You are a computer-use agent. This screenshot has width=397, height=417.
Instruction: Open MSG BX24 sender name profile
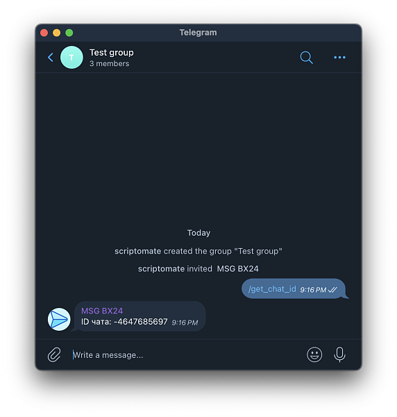[x=102, y=311]
